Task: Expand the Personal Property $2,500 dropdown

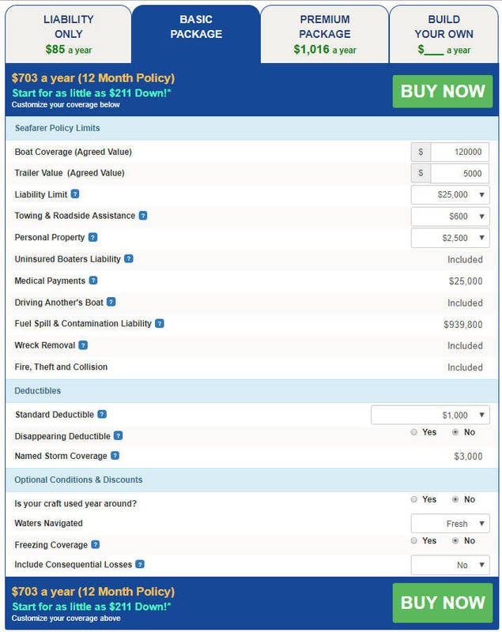Action: (451, 238)
